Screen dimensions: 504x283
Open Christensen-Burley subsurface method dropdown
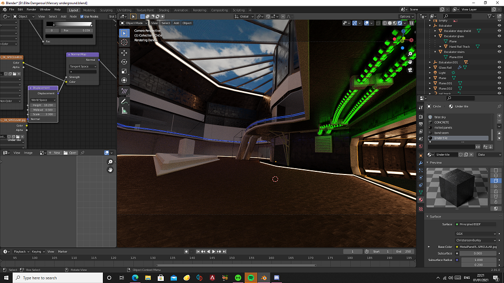[476, 241]
